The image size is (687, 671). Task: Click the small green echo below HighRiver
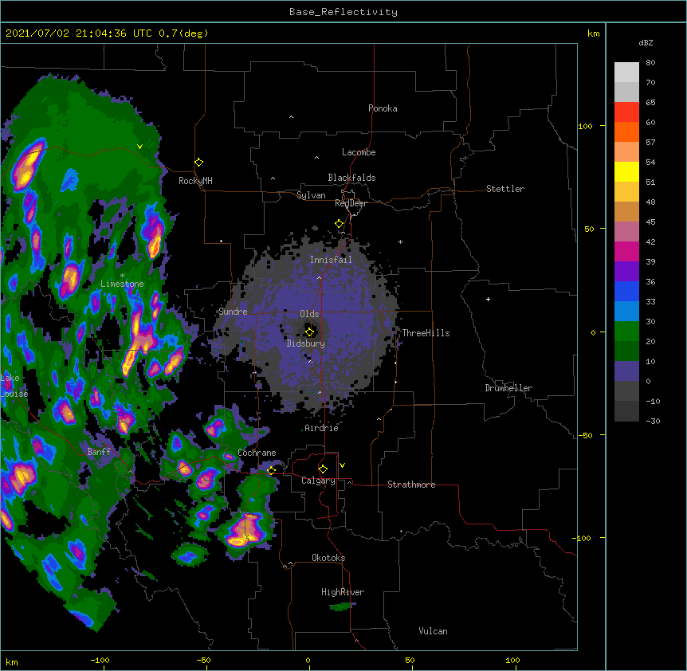pos(342,606)
